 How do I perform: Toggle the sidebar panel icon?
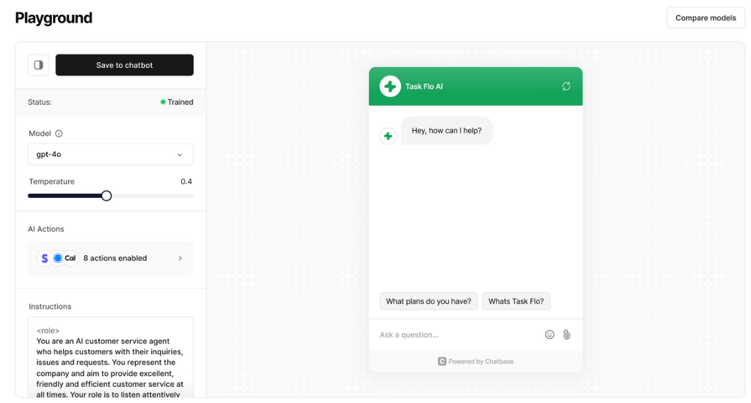tap(38, 65)
